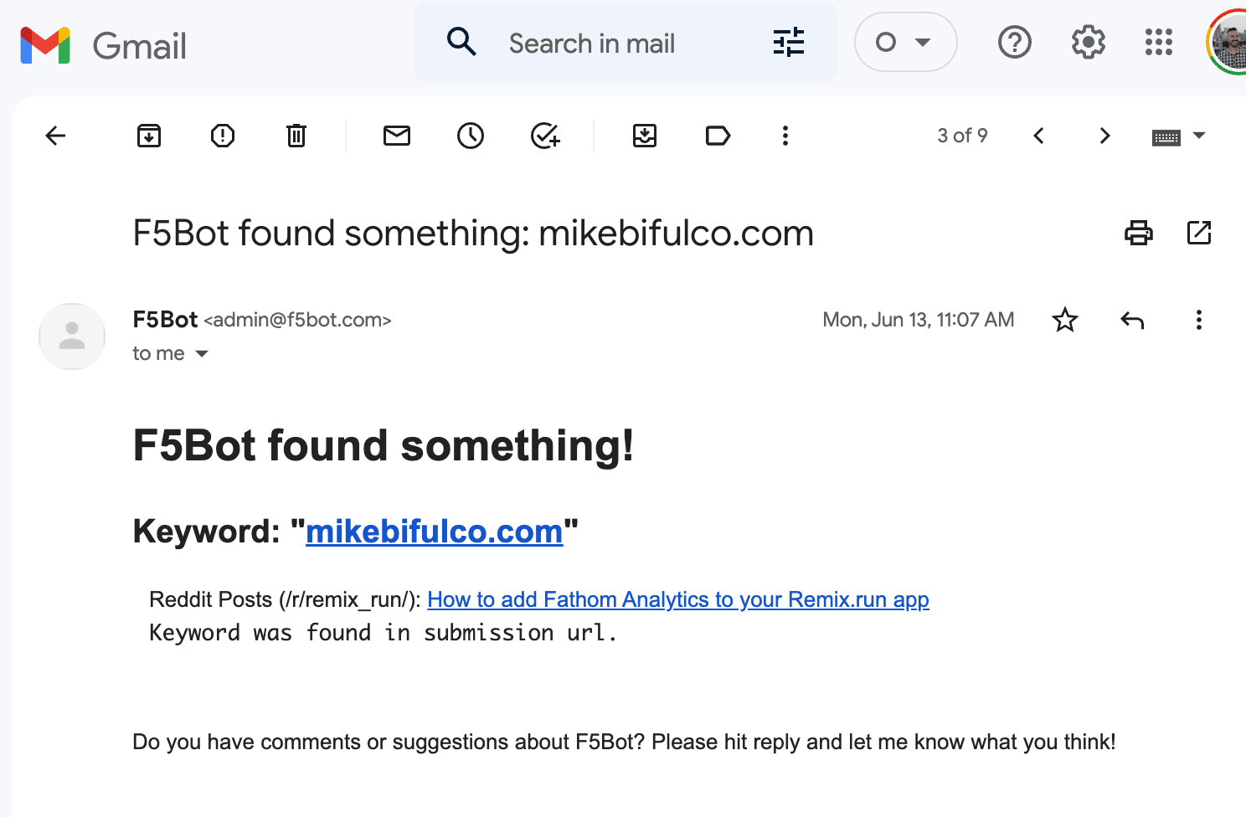
Task: Follow the mikebifulco.com keyword link
Action: 434,531
